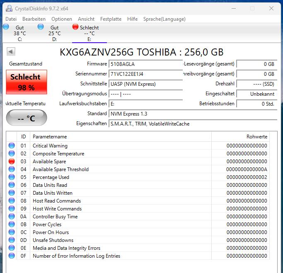Screen dimensions: 283x273
Task: Click status orb of Number of Error Information Log Entries
Action: pos(12,256)
